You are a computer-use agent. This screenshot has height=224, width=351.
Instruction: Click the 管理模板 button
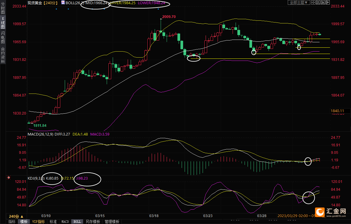112,222
